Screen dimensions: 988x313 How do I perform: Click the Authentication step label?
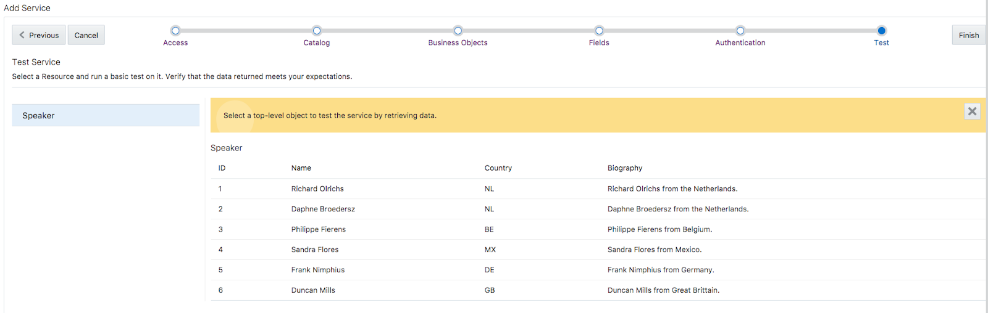tap(740, 43)
